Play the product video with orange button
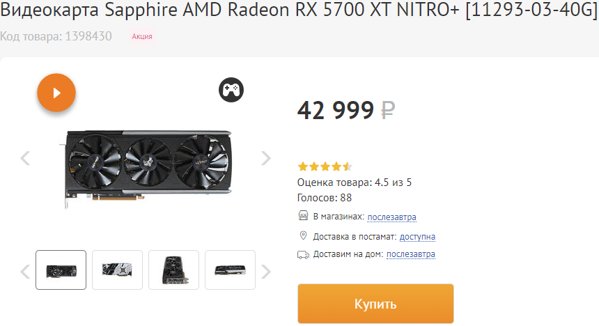The image size is (599, 326). click(56, 93)
